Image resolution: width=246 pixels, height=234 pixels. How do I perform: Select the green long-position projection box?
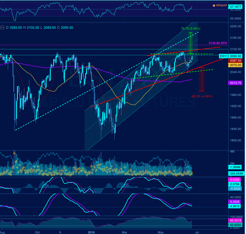191,43
